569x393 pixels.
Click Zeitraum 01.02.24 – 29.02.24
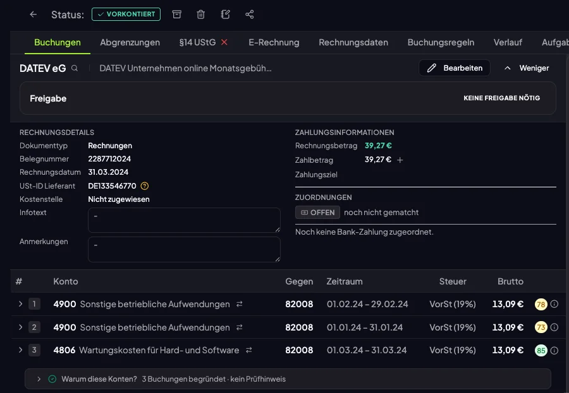pos(367,304)
